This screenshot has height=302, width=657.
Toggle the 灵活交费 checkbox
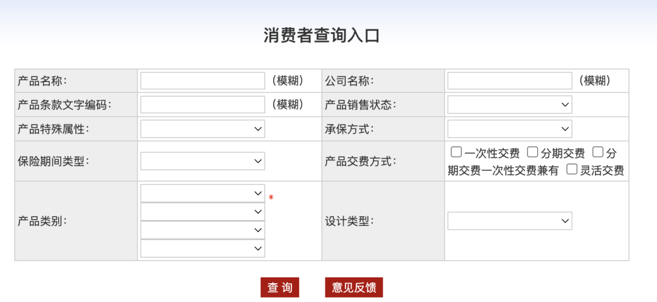coord(572,169)
